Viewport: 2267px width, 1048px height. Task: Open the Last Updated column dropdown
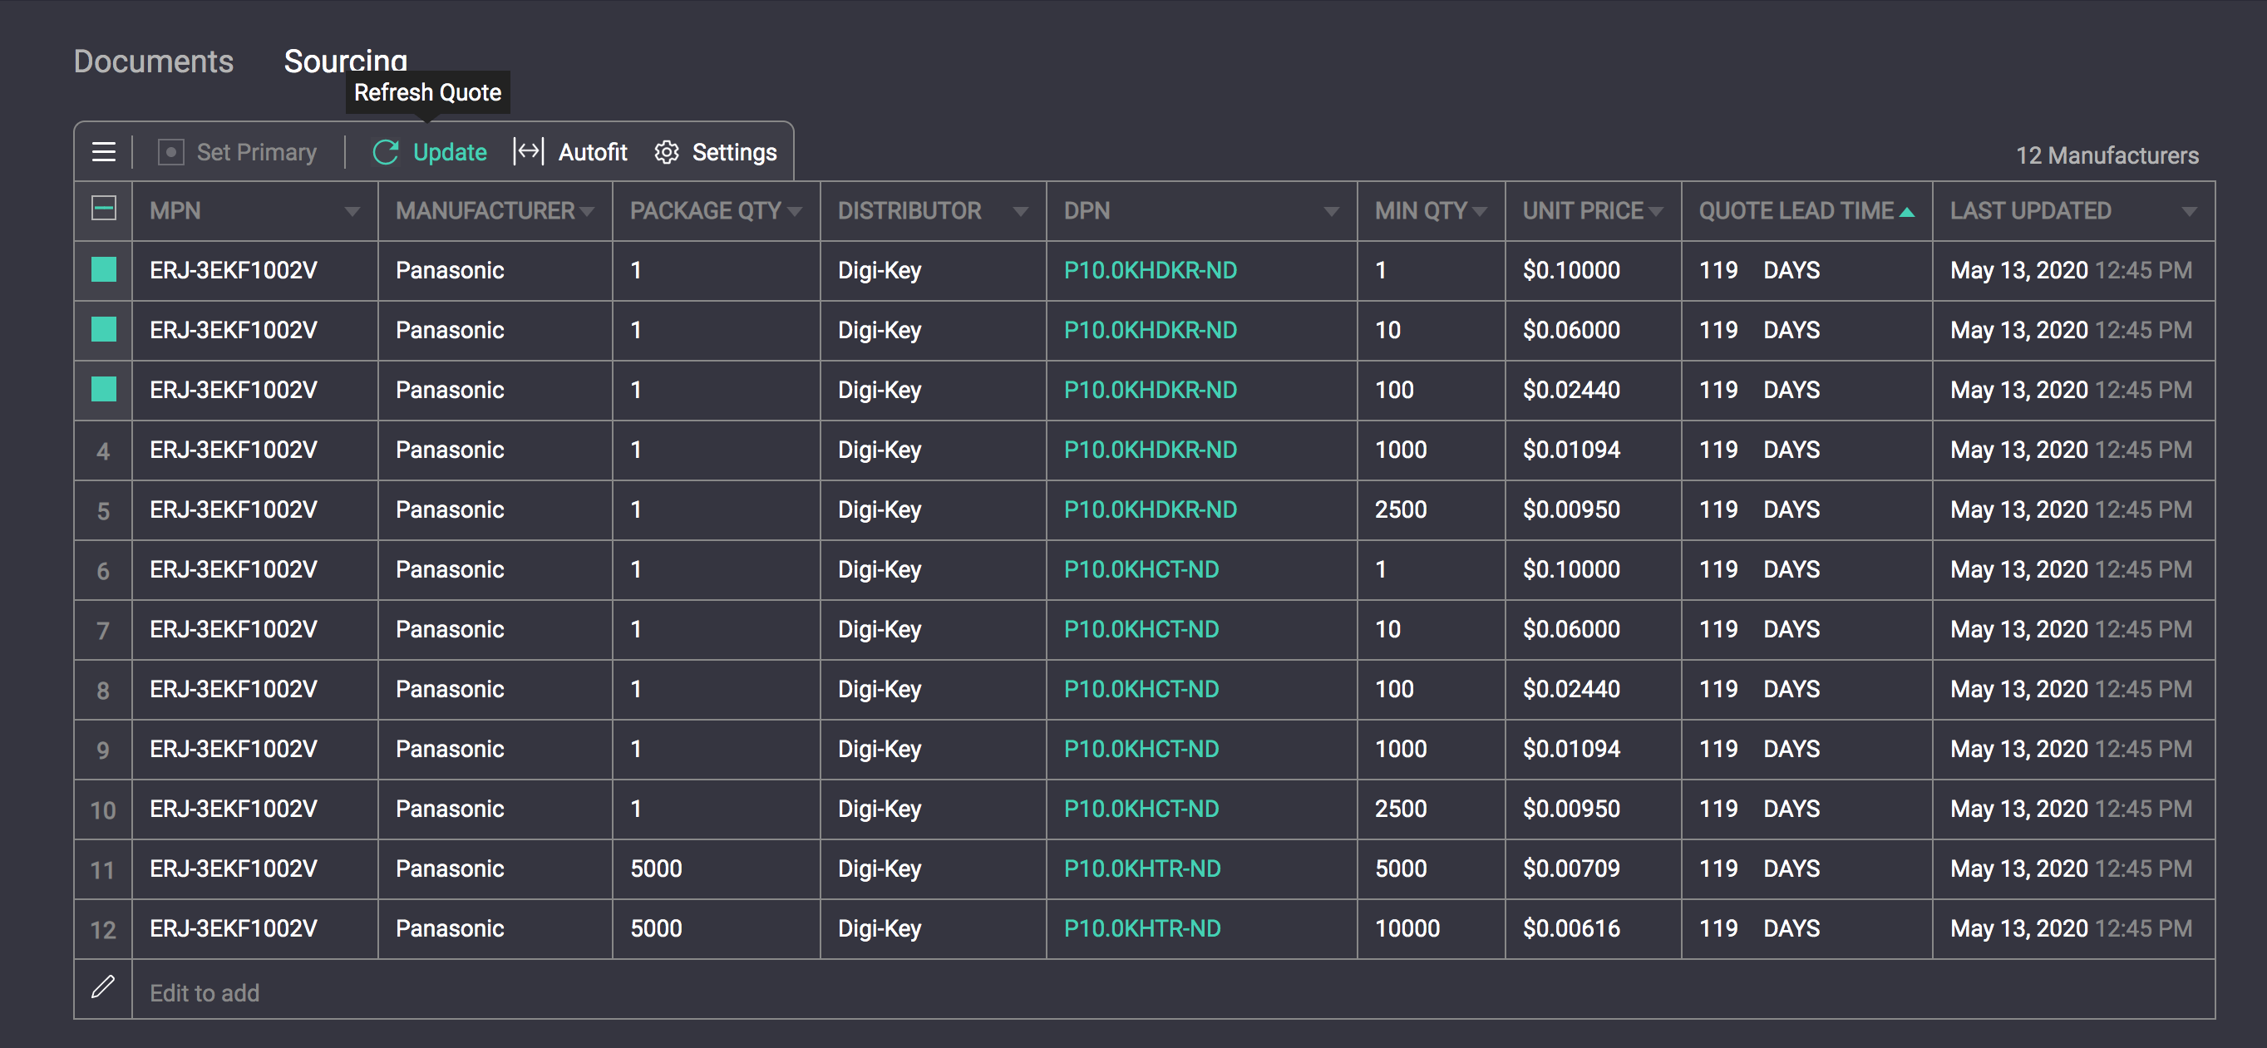point(2189,211)
